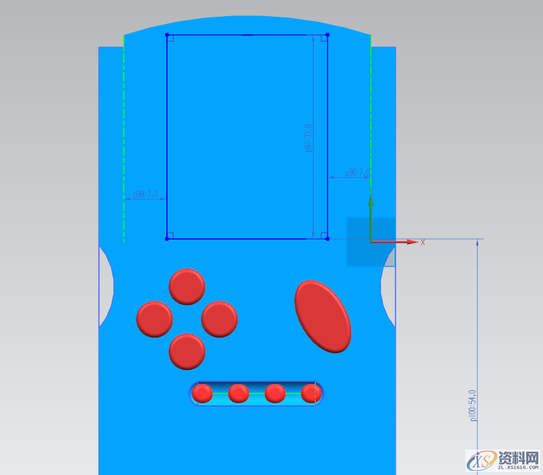Select the right red D-pad button
Viewport: 543px width, 475px height.
click(219, 319)
